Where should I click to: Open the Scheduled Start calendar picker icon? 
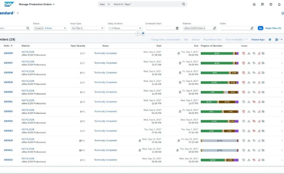tap(177, 28)
